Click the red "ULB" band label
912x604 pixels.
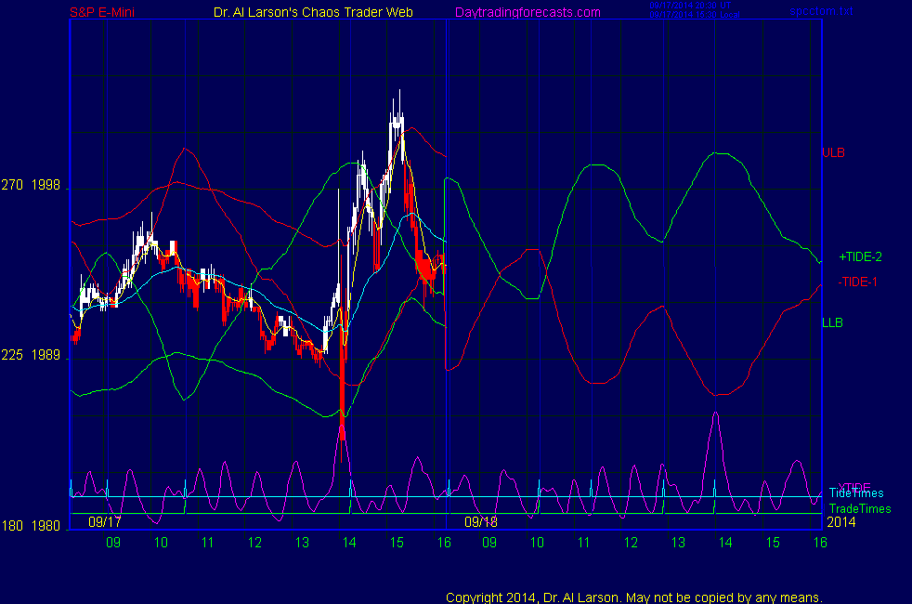click(833, 152)
